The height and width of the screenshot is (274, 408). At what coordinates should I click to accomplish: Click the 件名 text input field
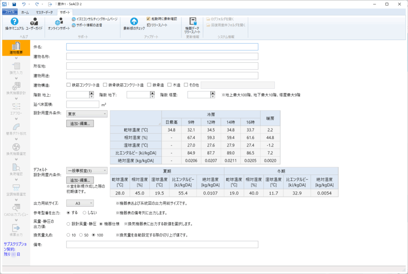162,47
